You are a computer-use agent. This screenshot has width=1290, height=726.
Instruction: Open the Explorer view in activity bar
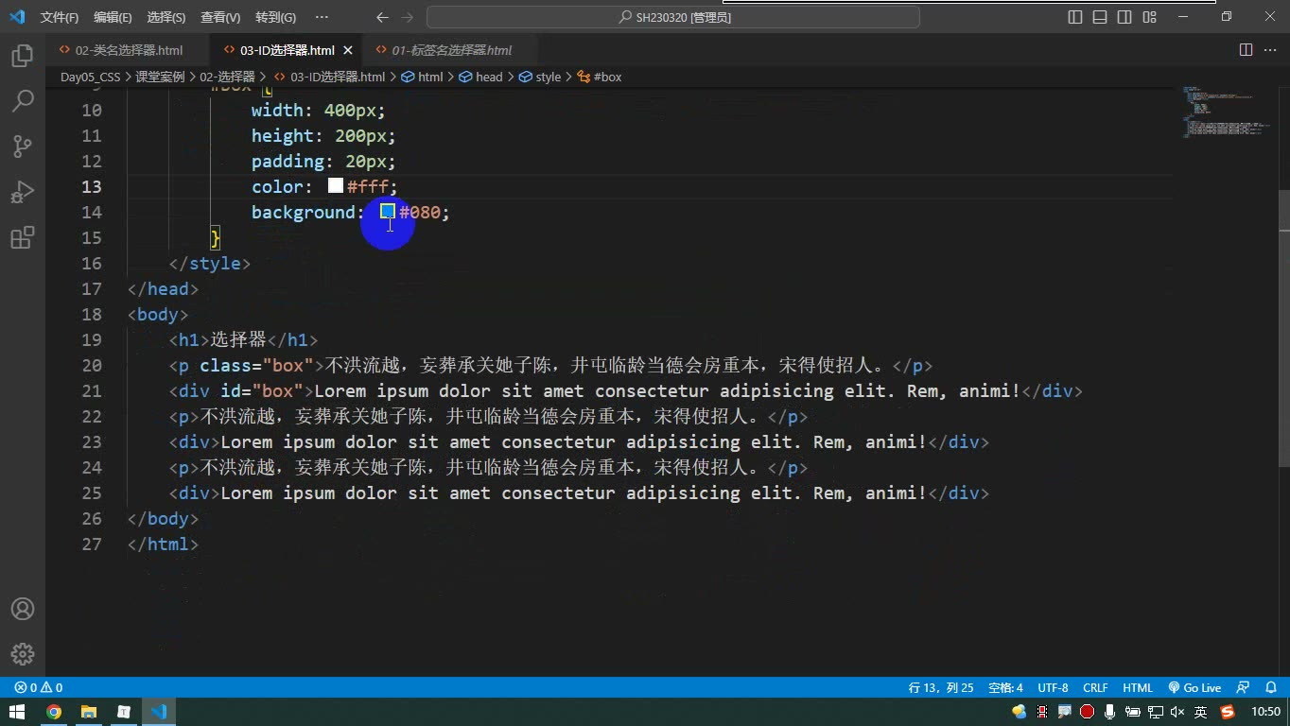point(22,55)
